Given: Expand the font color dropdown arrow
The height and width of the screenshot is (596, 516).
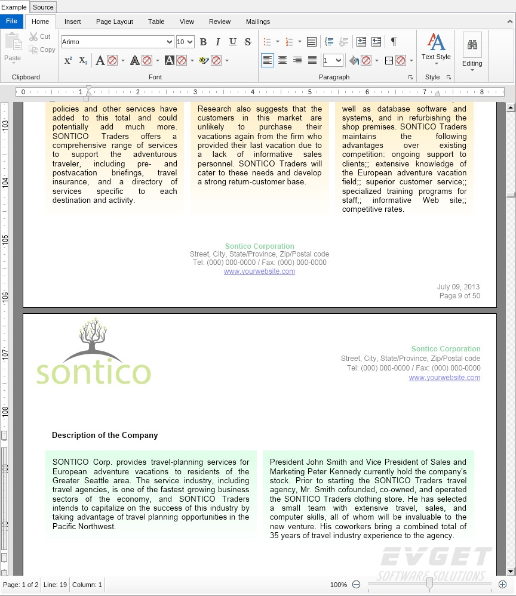Looking at the screenshot, I should tap(122, 60).
